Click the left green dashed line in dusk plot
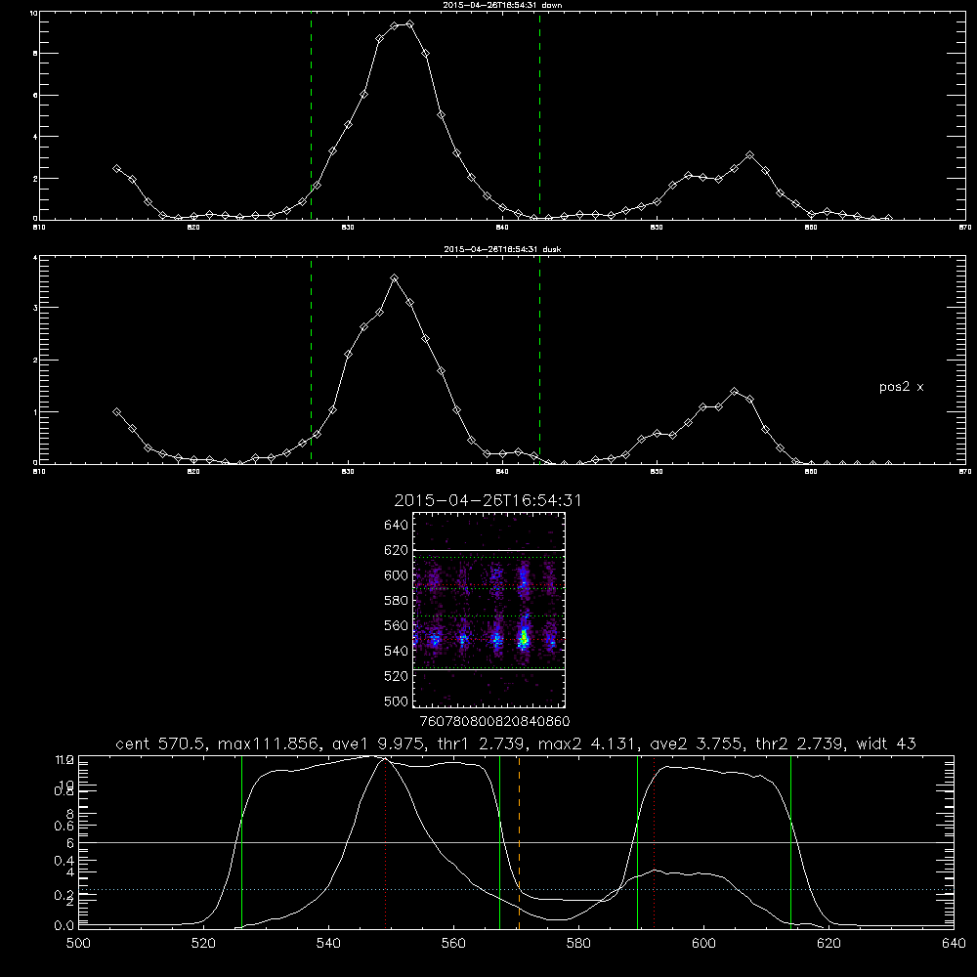Screen dimensions: 977x977 click(311, 361)
